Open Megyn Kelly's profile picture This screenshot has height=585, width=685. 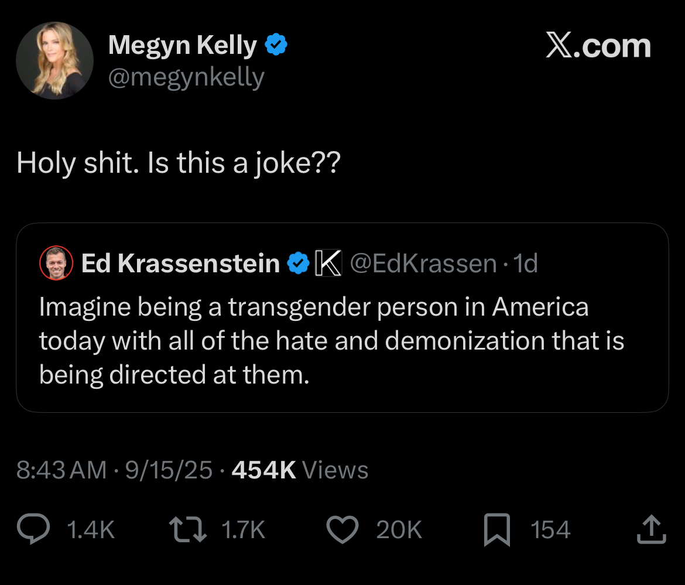(x=54, y=60)
